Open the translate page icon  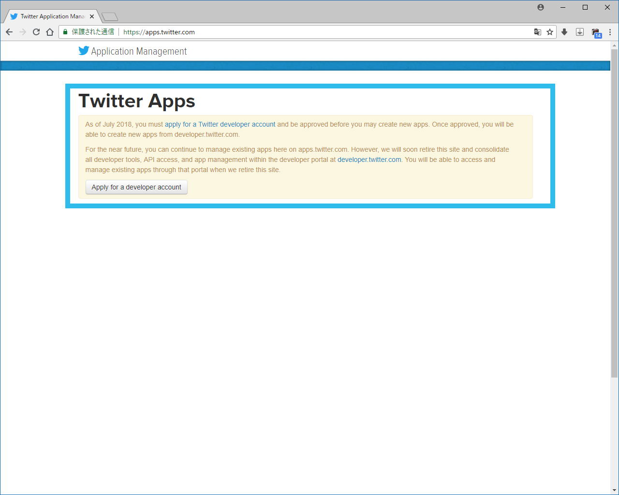pyautogui.click(x=537, y=32)
